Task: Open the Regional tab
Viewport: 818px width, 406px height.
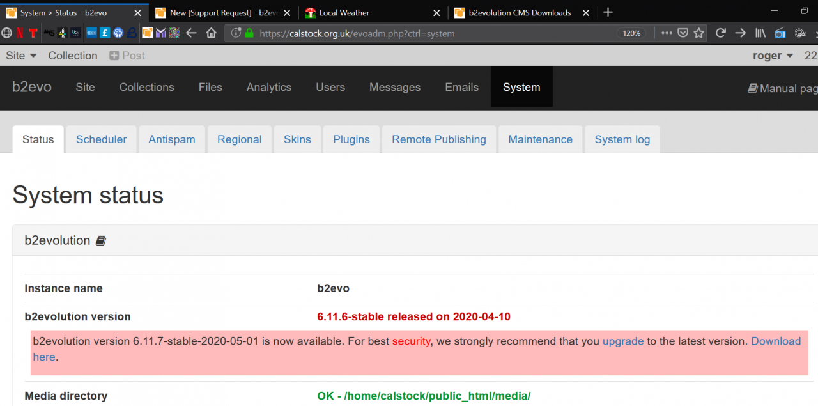Action: click(240, 139)
